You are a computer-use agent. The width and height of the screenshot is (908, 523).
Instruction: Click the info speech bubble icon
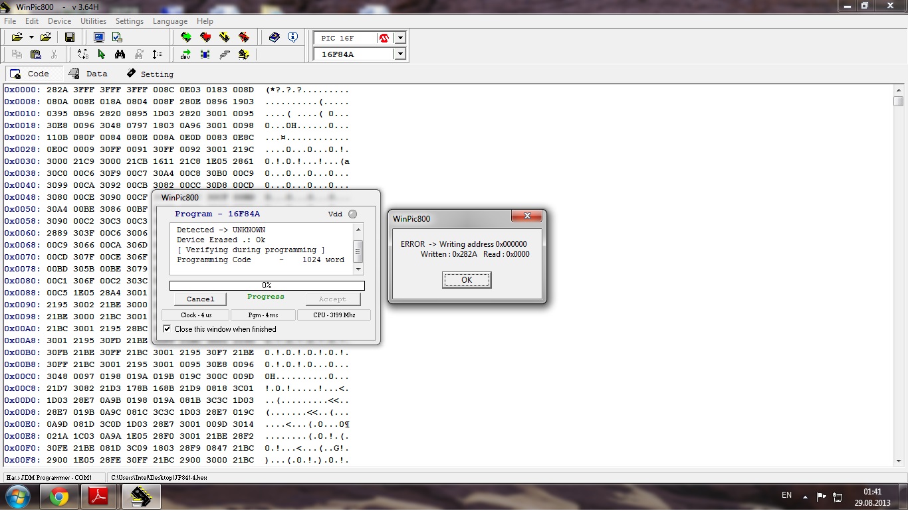click(293, 38)
